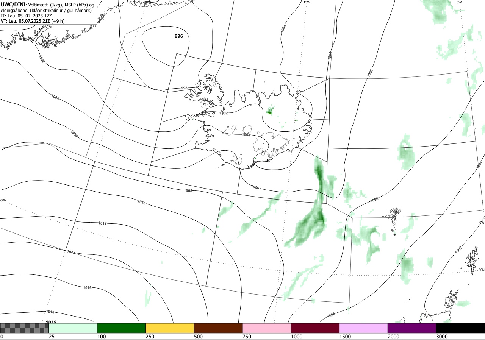Click the "998" isobar label
The width and height of the screenshot is (485, 340).
(184, 88)
